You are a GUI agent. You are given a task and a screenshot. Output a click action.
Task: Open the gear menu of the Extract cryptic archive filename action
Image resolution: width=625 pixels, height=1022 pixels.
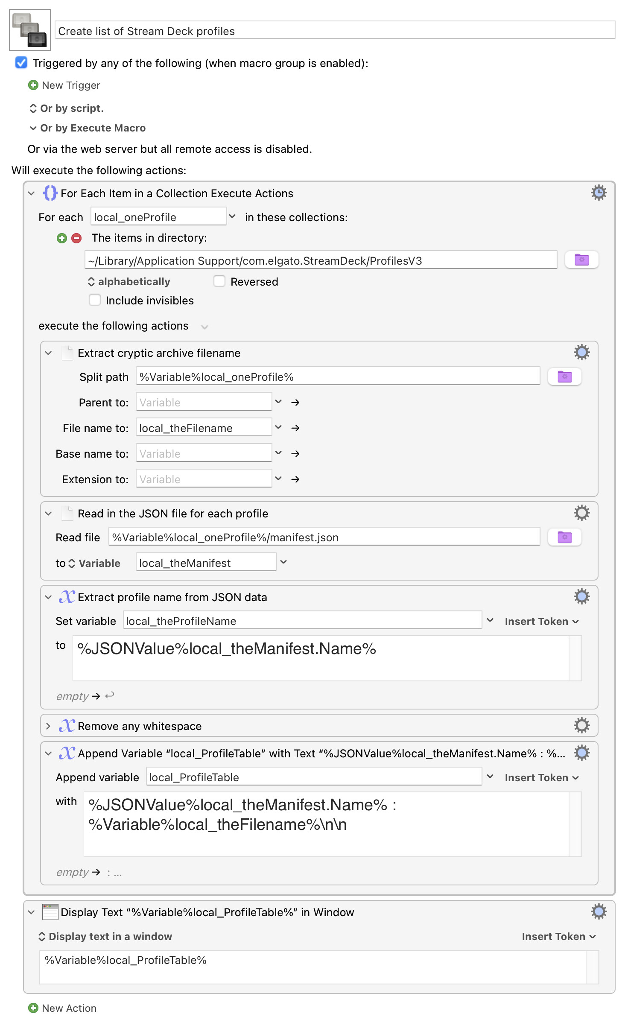581,353
